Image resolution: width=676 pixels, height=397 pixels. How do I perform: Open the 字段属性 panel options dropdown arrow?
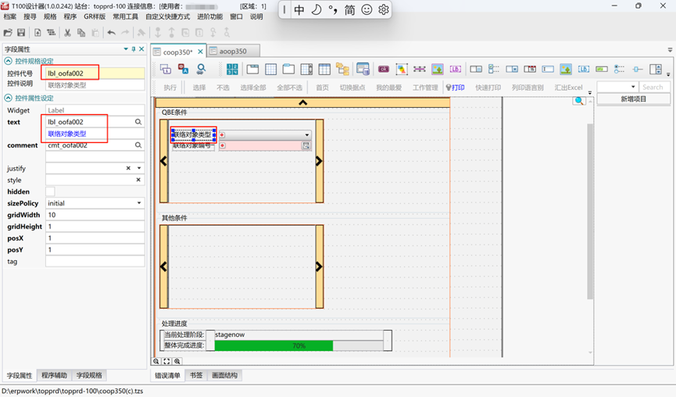pyautogui.click(x=126, y=49)
